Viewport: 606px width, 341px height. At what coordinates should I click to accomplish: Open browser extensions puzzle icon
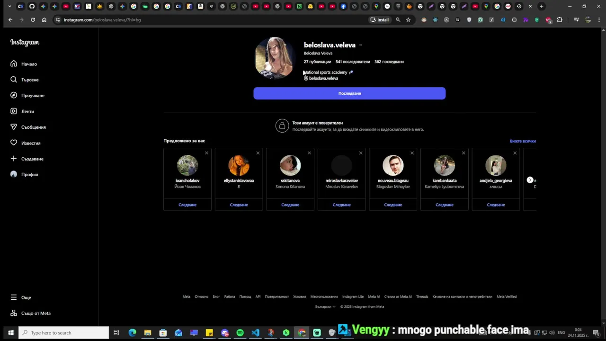(560, 20)
